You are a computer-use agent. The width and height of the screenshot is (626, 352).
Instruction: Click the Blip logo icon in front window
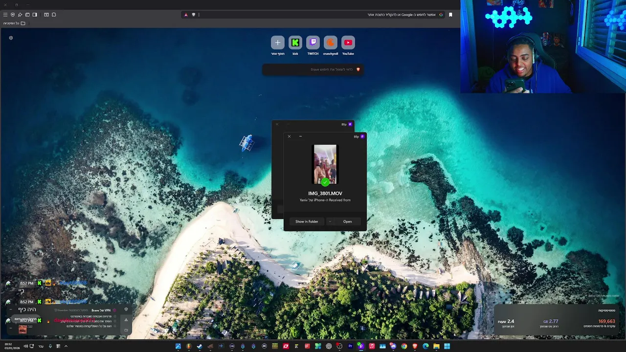tap(362, 136)
